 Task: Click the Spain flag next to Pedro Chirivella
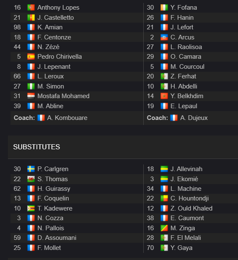pos(31,57)
